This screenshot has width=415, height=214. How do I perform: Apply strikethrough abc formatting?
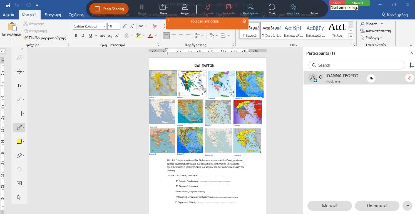[103, 35]
